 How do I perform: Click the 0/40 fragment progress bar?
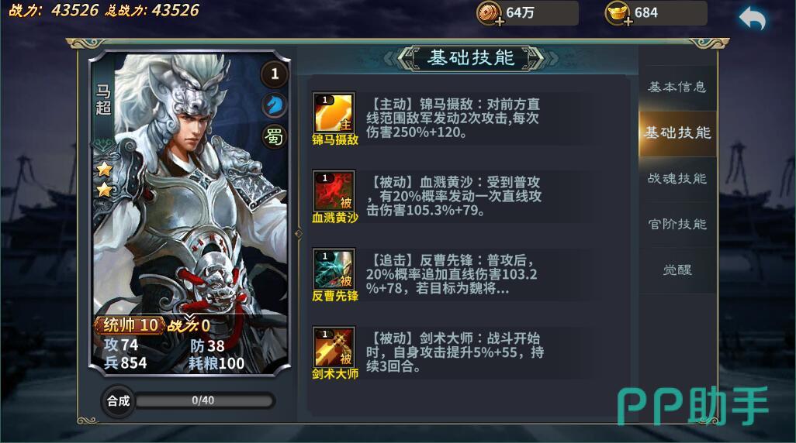click(x=203, y=400)
